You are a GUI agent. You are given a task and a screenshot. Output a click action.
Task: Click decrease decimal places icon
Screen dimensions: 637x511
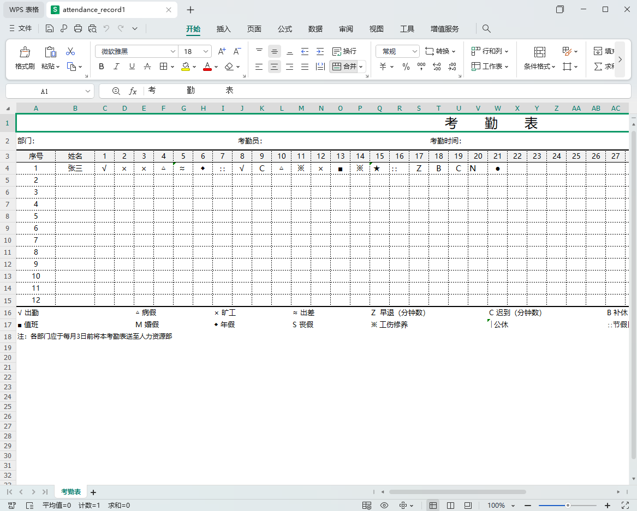tap(452, 67)
